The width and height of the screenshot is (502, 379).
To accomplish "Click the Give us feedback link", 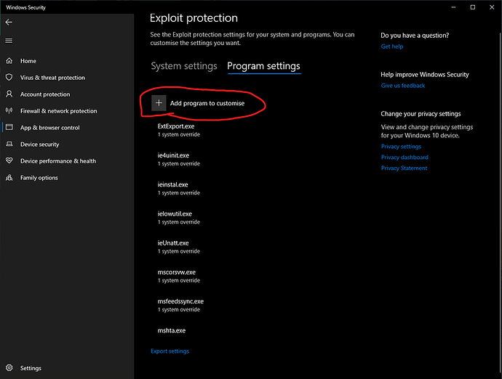I will click(403, 86).
